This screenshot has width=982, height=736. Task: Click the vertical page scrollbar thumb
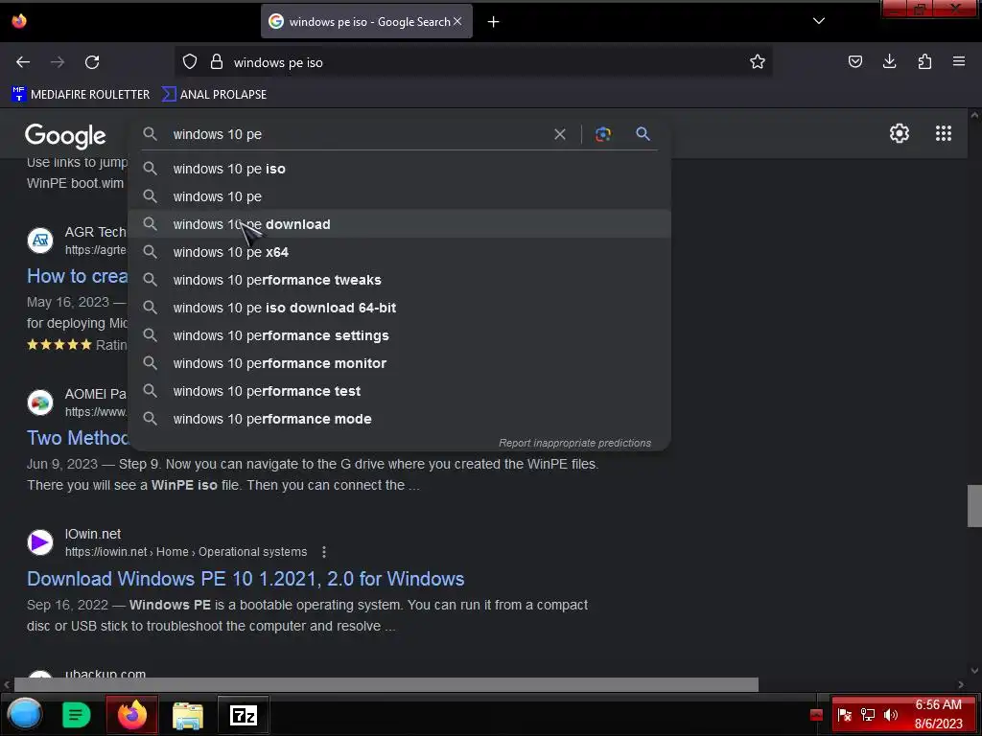[974, 506]
